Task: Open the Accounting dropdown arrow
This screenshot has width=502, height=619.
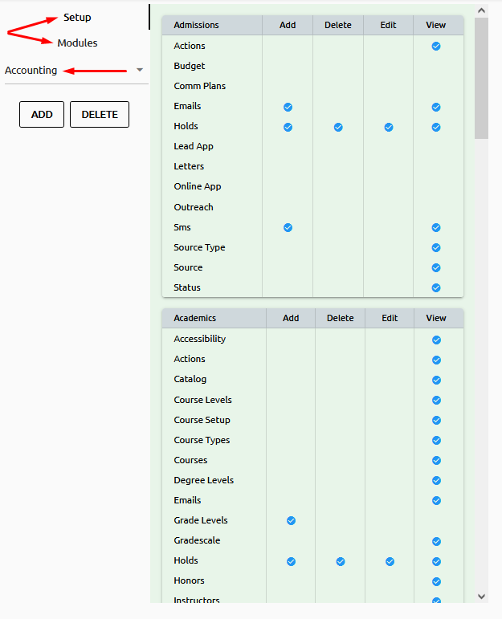Action: point(140,71)
